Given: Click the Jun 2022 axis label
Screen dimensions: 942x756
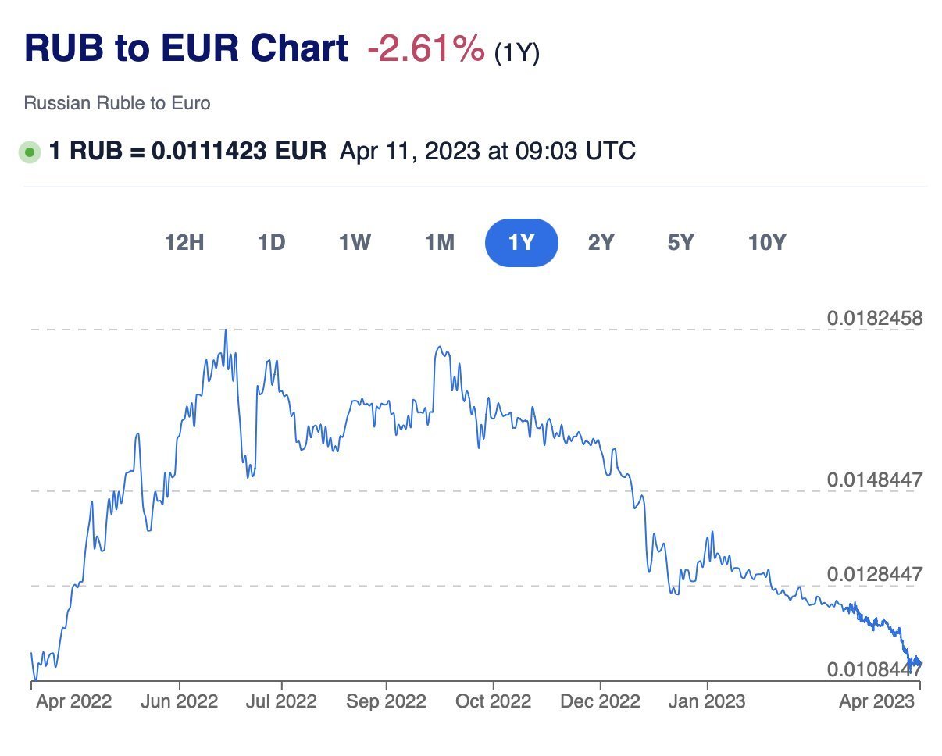Looking at the screenshot, I should [x=180, y=701].
